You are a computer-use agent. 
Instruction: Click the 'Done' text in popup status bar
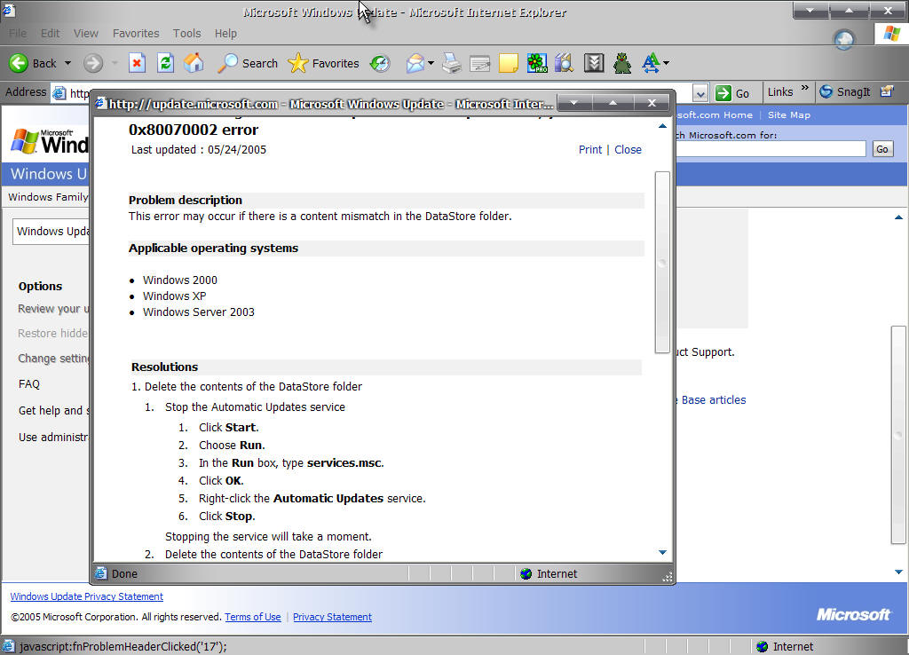click(x=124, y=574)
